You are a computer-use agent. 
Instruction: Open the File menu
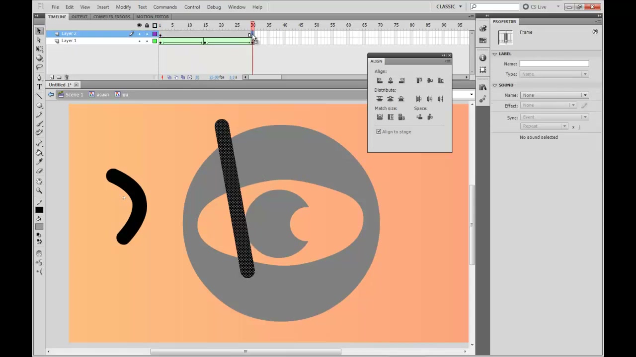(x=55, y=7)
